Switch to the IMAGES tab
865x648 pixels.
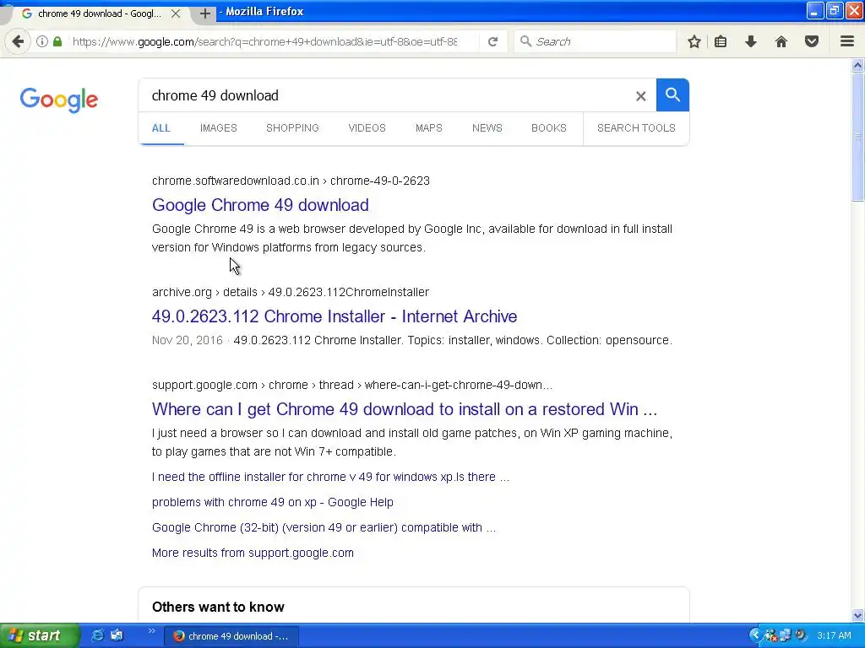[219, 128]
